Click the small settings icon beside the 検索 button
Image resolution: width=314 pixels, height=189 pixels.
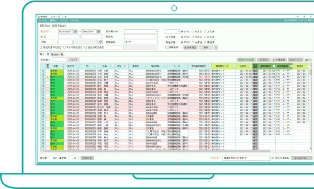[216, 48]
